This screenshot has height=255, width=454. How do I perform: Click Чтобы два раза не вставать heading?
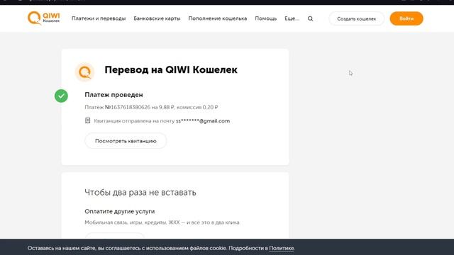pyautogui.click(x=140, y=193)
